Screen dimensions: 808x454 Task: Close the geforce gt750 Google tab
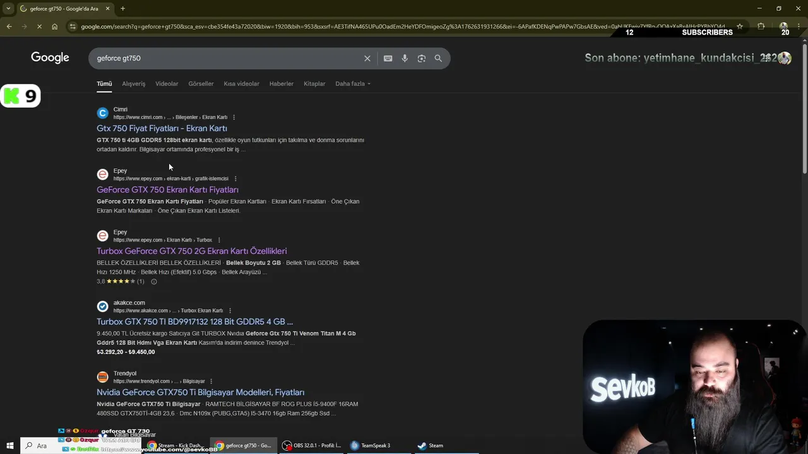tap(107, 8)
